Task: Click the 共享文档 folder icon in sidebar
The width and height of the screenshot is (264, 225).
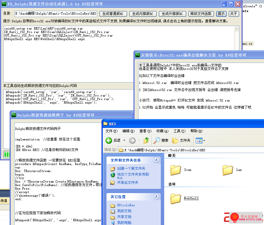Action: tap(112, 217)
